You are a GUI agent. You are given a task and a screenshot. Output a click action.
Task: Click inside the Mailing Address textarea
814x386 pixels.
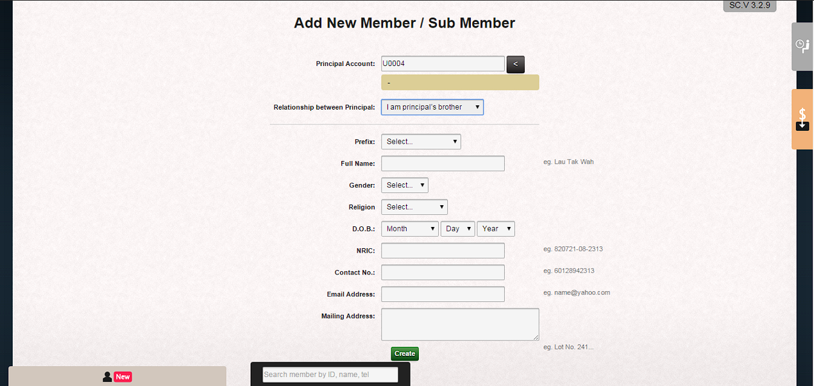(459, 324)
